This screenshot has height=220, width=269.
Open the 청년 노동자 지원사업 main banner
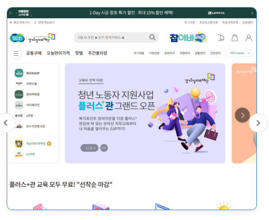pos(145,113)
